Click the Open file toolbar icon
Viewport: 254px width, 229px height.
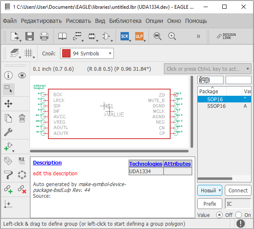coord(15,36)
